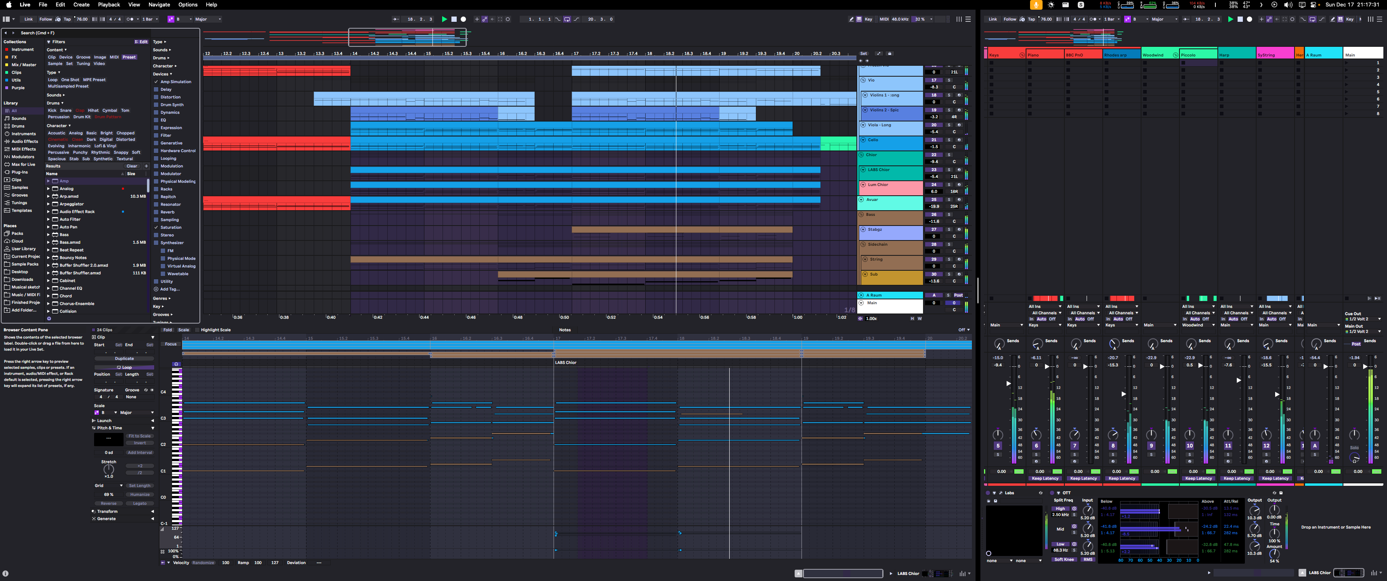1387x581 pixels.
Task: Select Audio Effects in Library sidebar
Action: (x=24, y=142)
